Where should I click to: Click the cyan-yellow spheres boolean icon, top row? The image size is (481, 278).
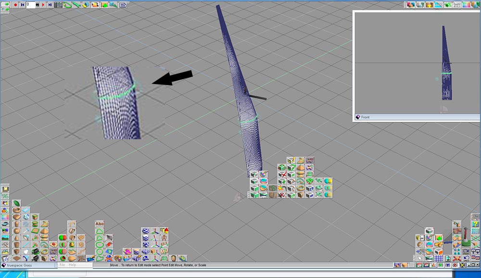click(x=328, y=181)
